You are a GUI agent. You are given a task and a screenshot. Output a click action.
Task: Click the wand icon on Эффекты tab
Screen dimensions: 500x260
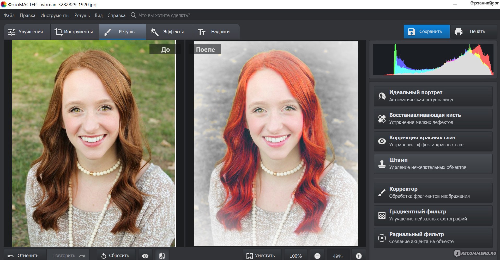[155, 32]
